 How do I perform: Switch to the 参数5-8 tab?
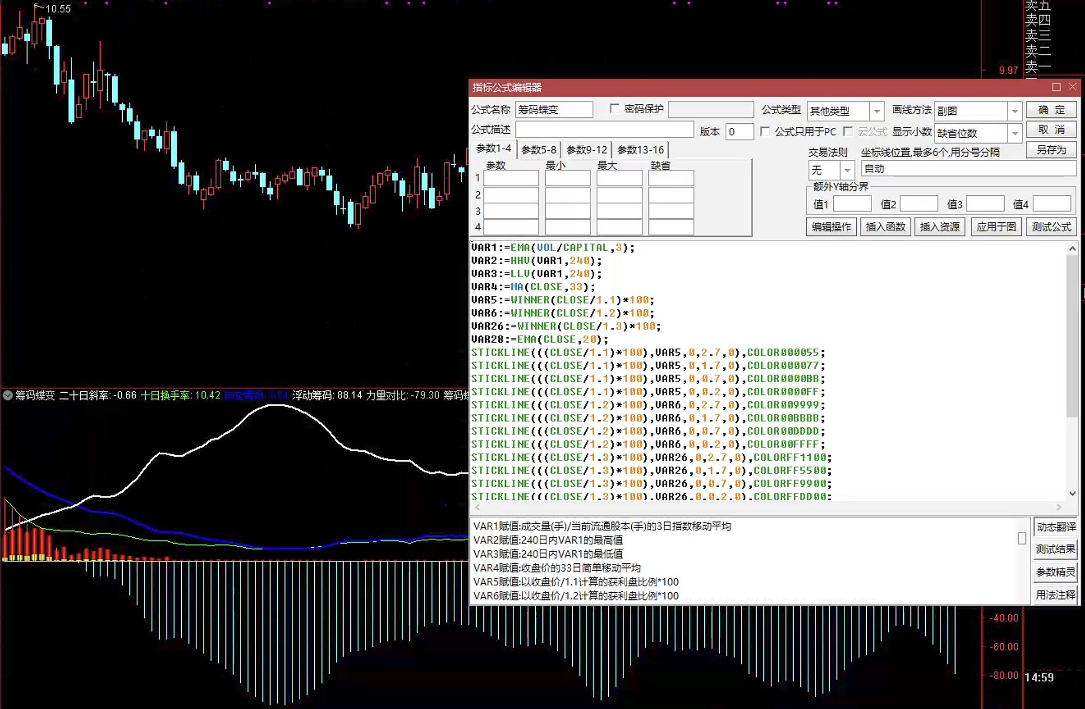click(x=539, y=150)
